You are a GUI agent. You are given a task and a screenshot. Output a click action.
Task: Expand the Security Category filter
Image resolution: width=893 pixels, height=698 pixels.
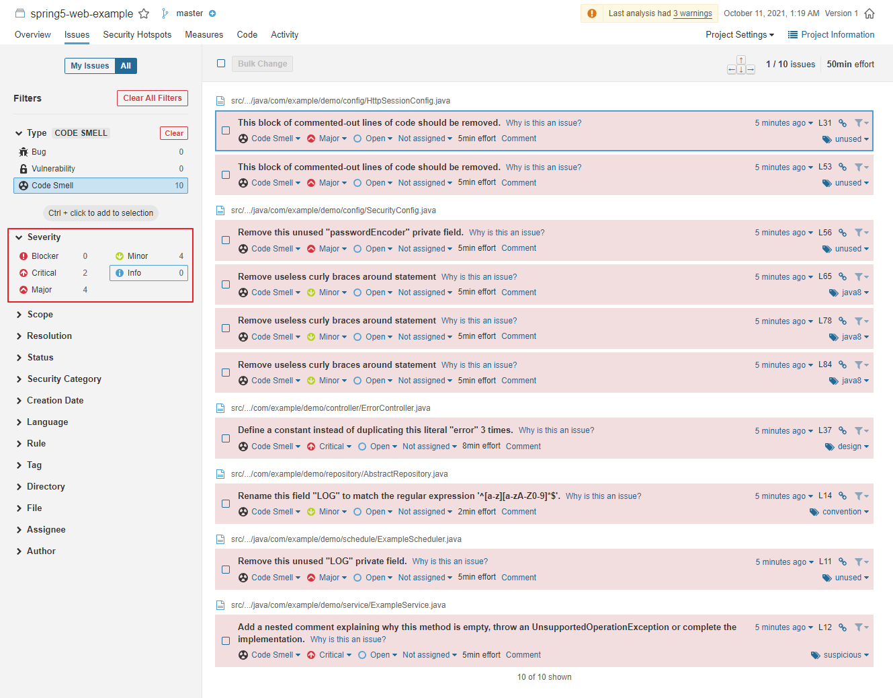coord(64,379)
